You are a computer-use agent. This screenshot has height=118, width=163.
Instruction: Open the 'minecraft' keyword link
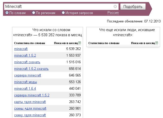pos(21,49)
